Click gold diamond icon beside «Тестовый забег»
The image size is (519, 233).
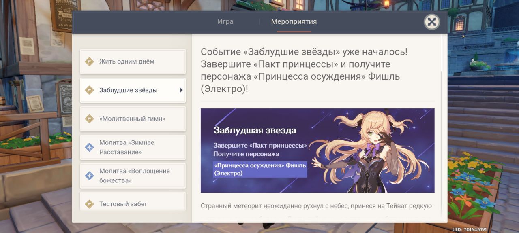[89, 204]
